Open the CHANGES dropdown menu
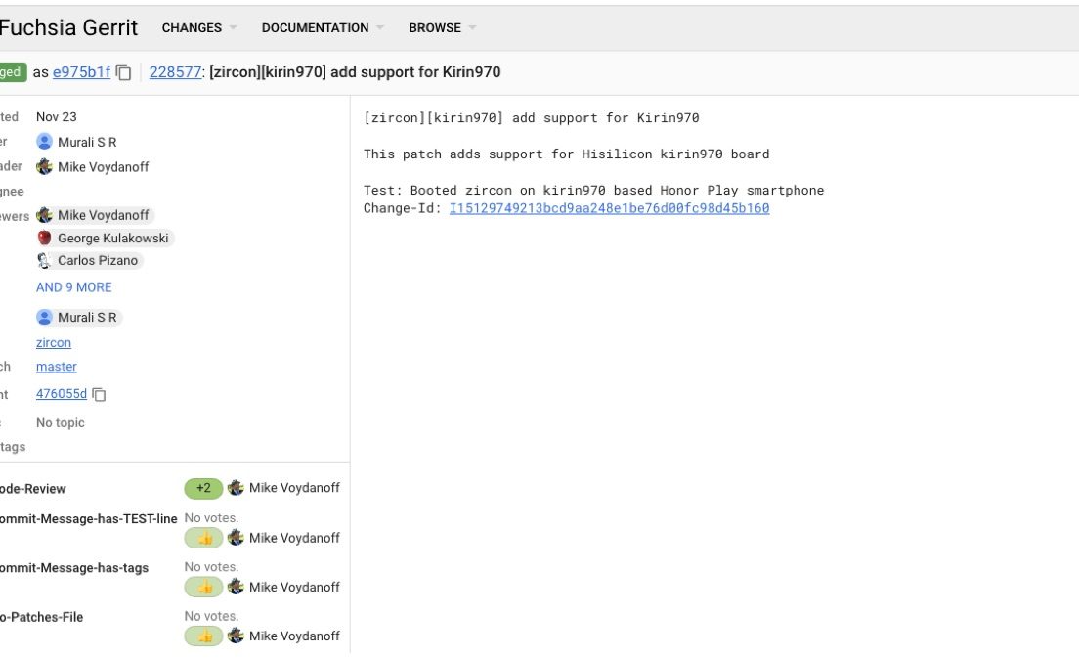This screenshot has height=658, width=1079. point(198,28)
